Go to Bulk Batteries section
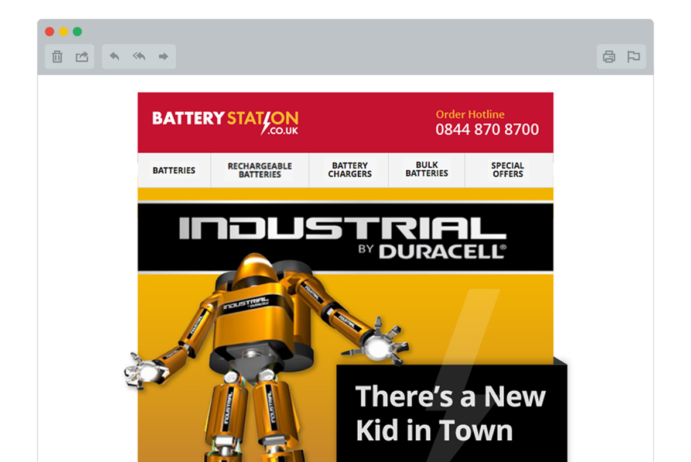 426,170
